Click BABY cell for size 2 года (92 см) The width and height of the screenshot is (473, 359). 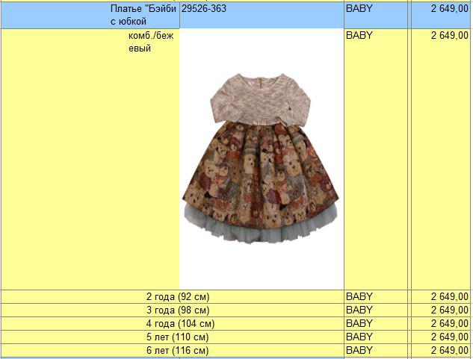tap(359, 296)
